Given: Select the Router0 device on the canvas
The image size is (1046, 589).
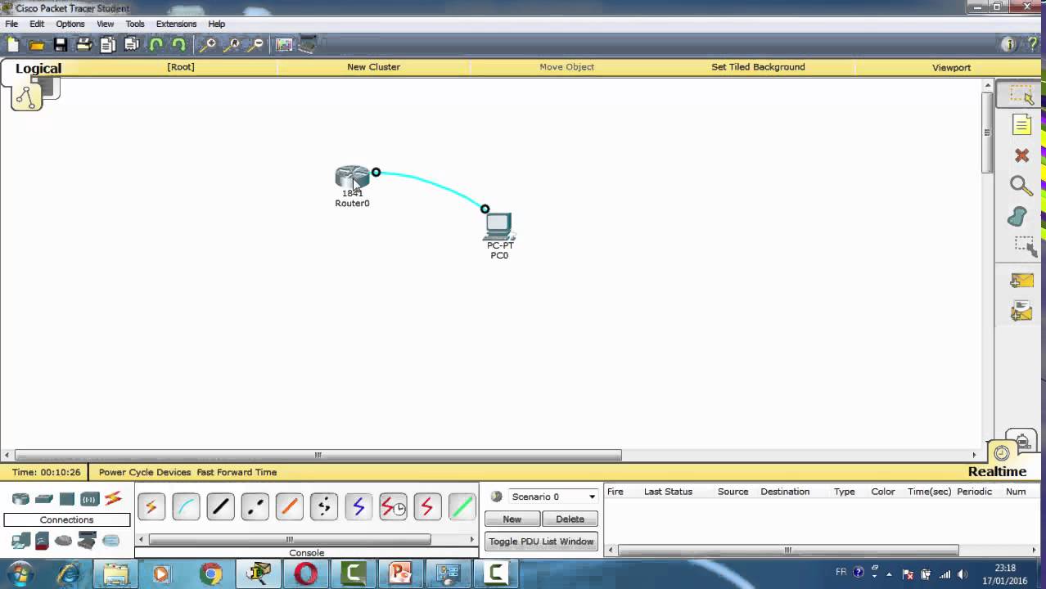Looking at the screenshot, I should click(x=353, y=178).
